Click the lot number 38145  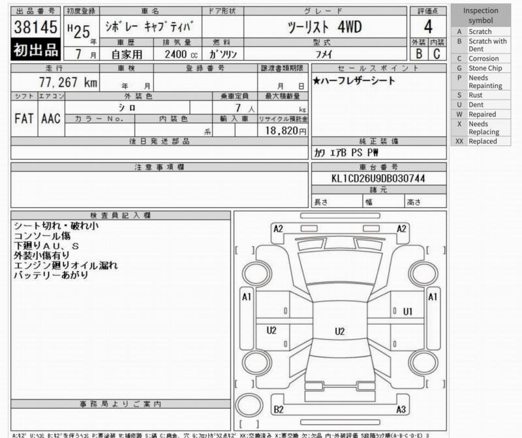[x=37, y=28]
